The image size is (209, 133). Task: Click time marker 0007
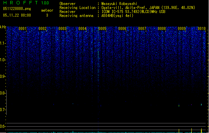[x=142, y=28]
